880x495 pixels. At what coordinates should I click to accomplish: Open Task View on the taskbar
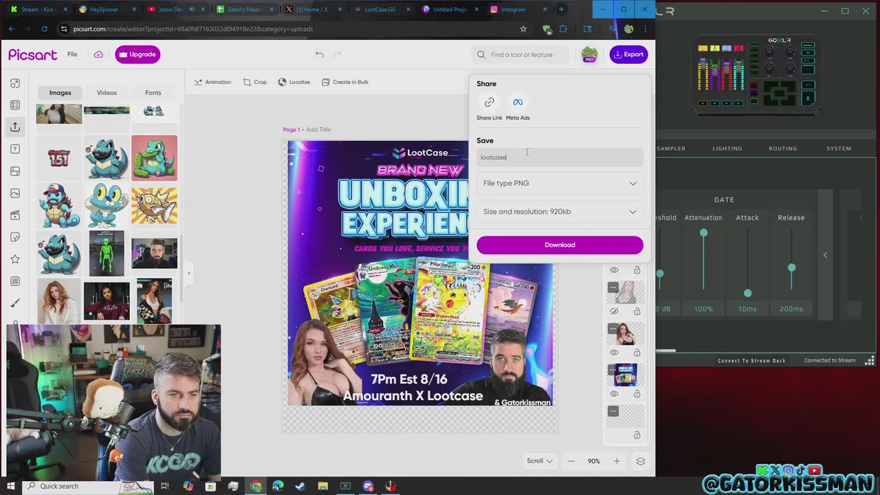pyautogui.click(x=165, y=486)
